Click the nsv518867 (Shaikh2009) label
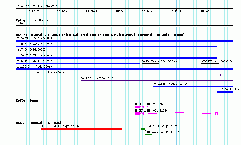Screen dimensions: 241x145 [x=170, y=84]
